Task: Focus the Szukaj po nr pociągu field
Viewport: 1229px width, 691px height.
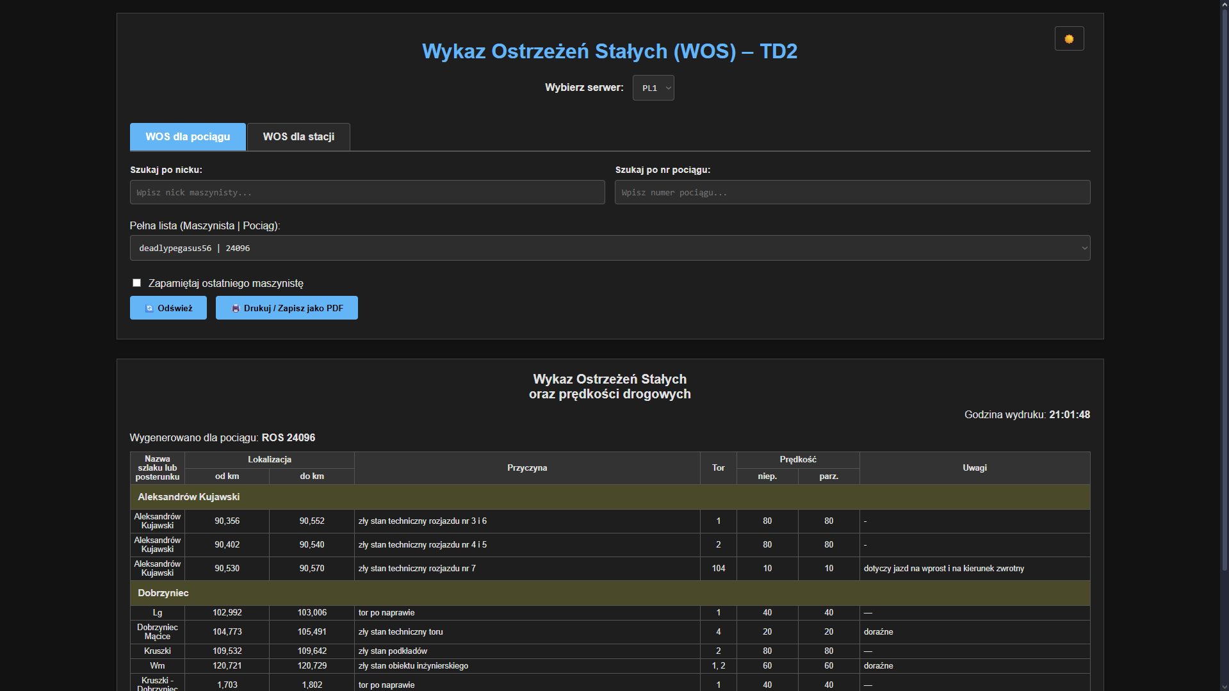Action: [852, 192]
